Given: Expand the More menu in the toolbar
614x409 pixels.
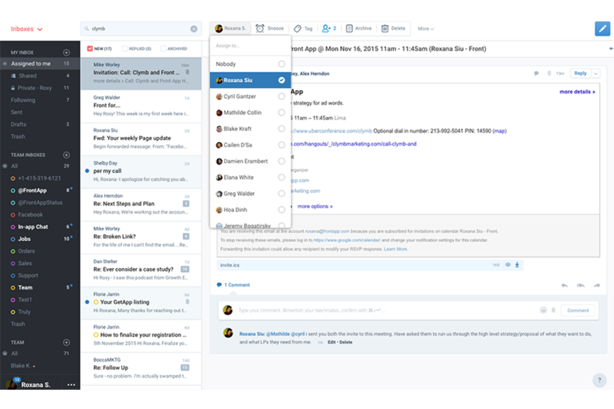Looking at the screenshot, I should pos(425,28).
